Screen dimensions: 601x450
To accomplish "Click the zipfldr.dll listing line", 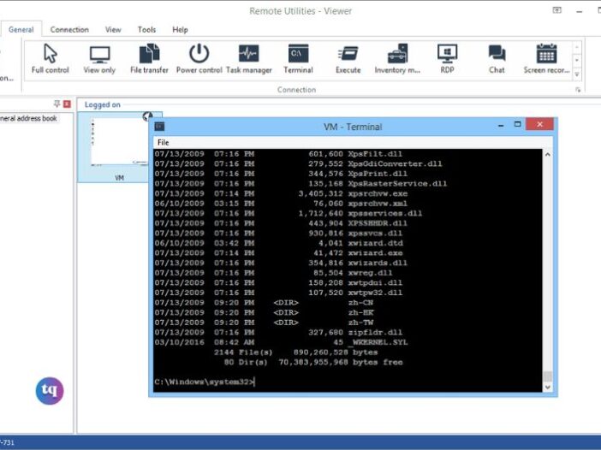I will pos(278,333).
